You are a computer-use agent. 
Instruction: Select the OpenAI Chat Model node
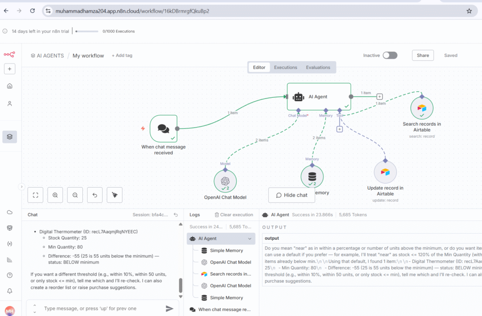(x=225, y=181)
